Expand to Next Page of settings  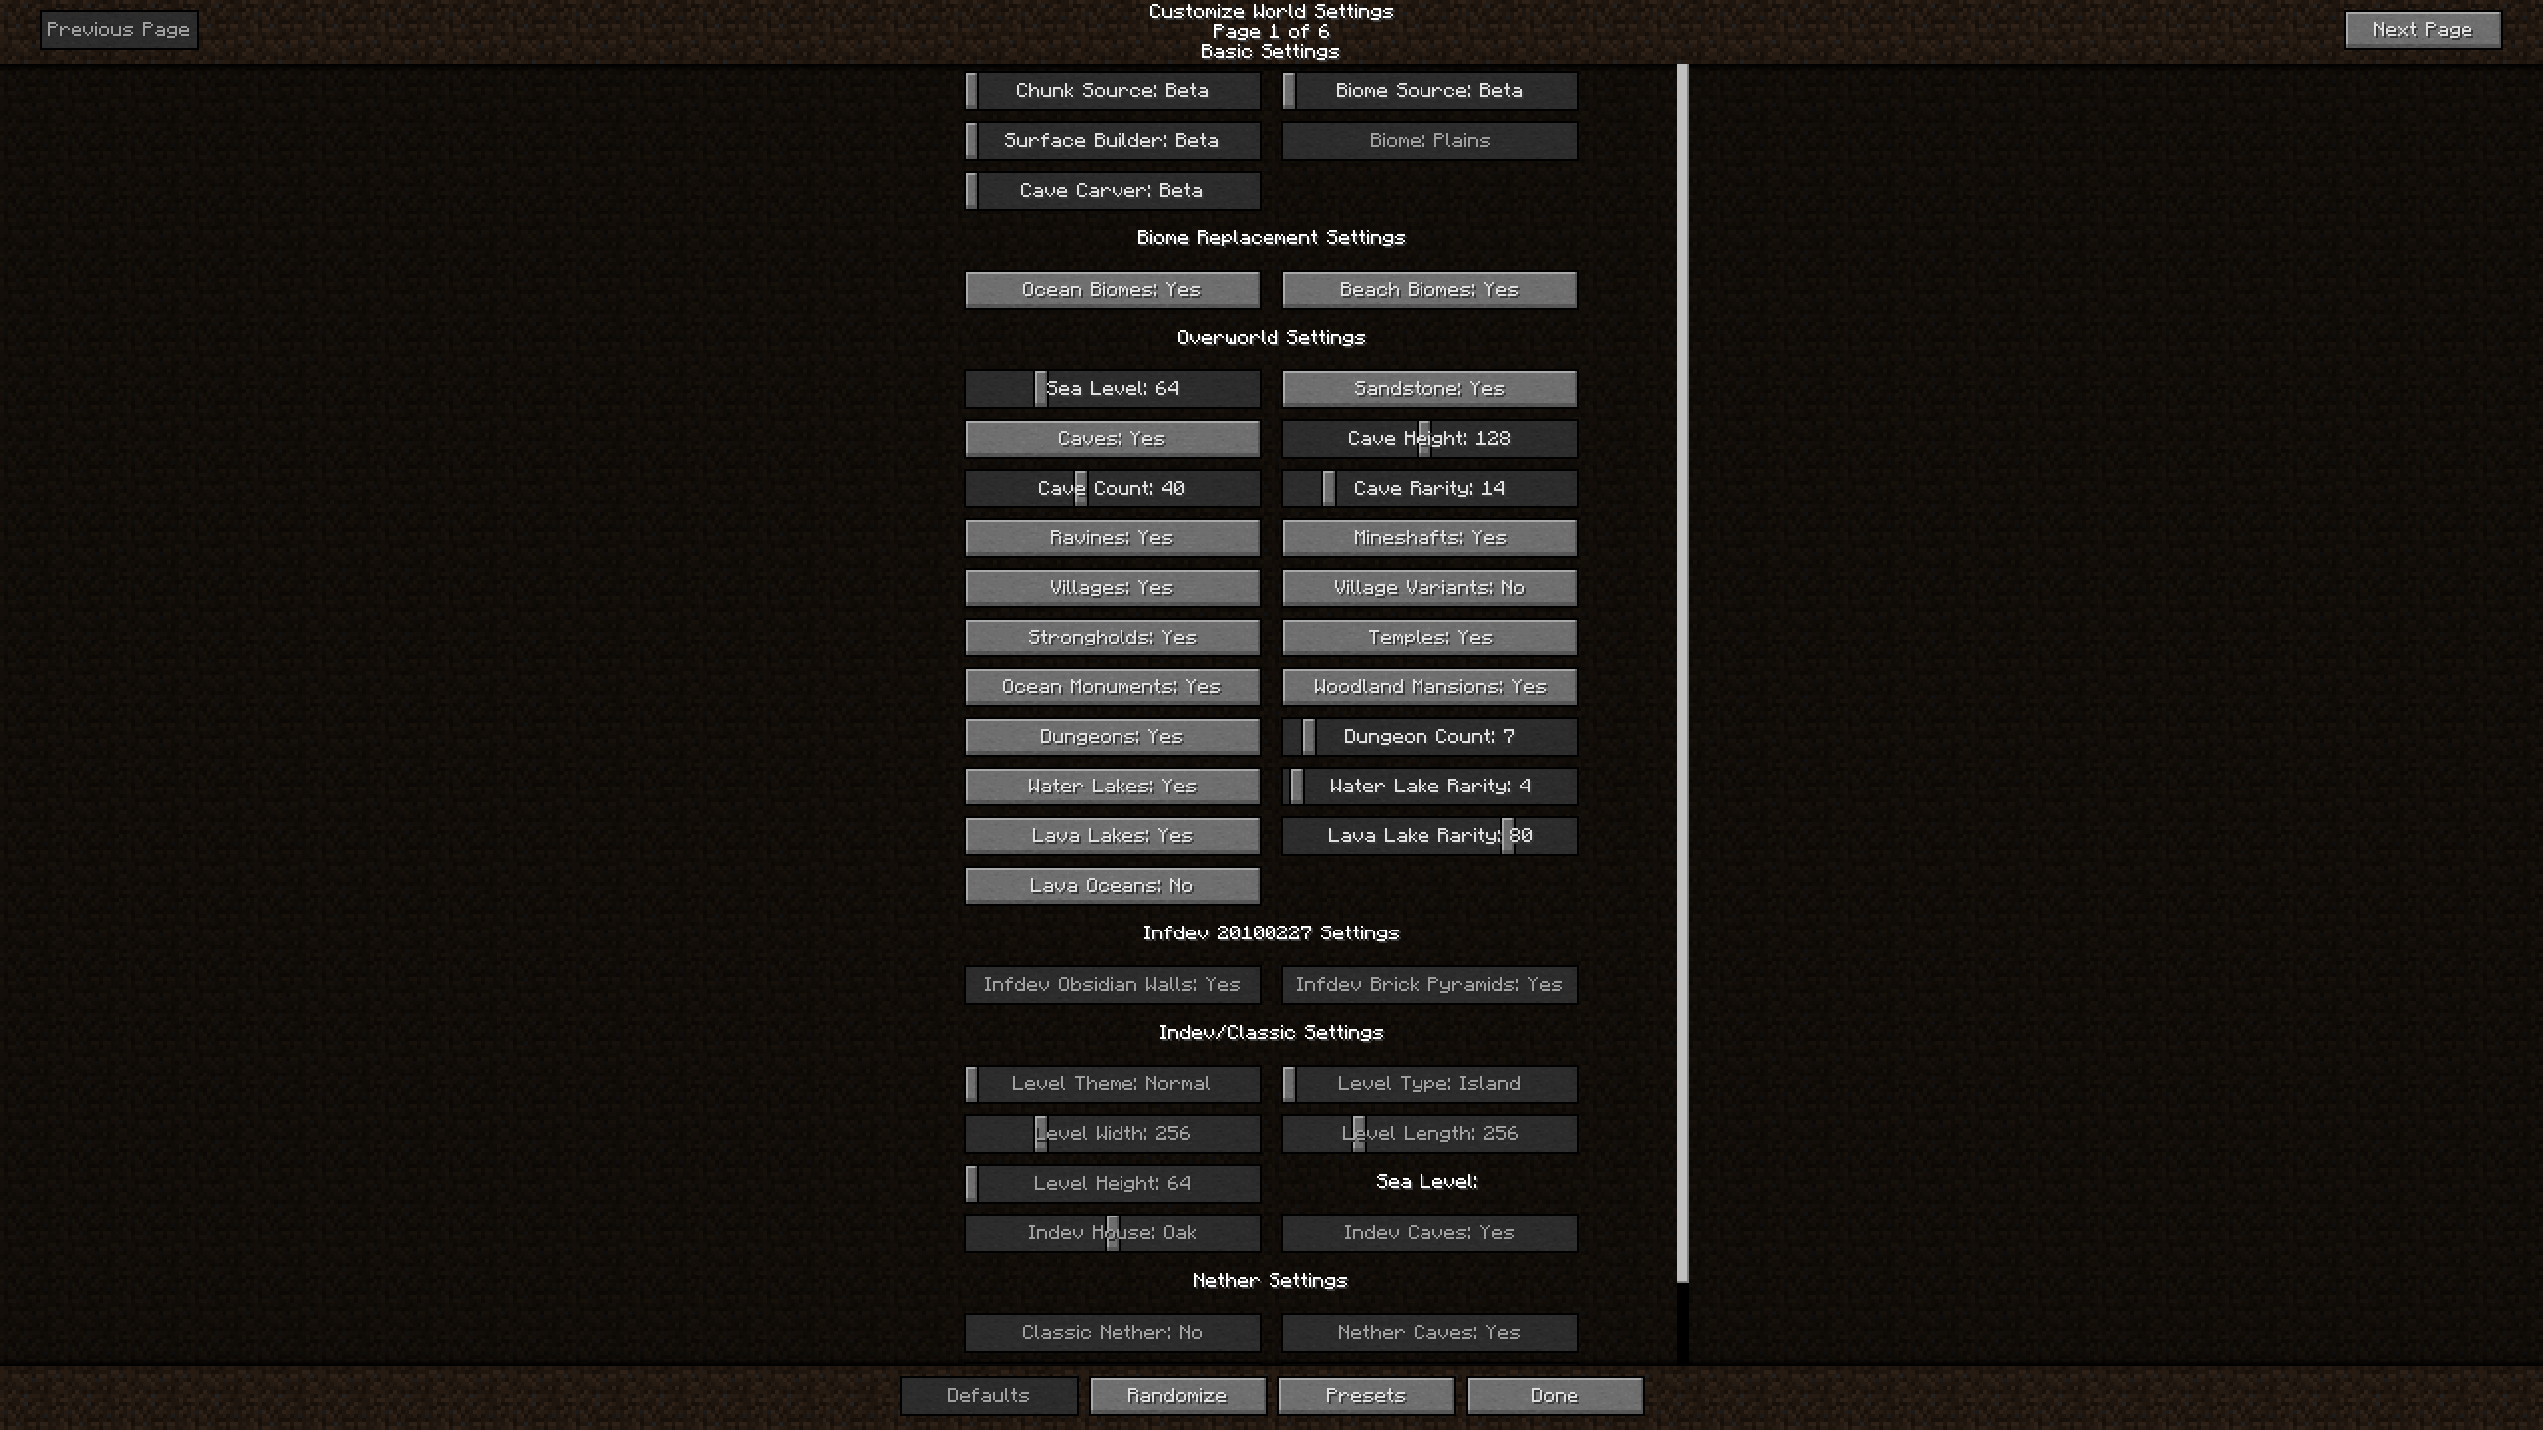tap(2423, 28)
